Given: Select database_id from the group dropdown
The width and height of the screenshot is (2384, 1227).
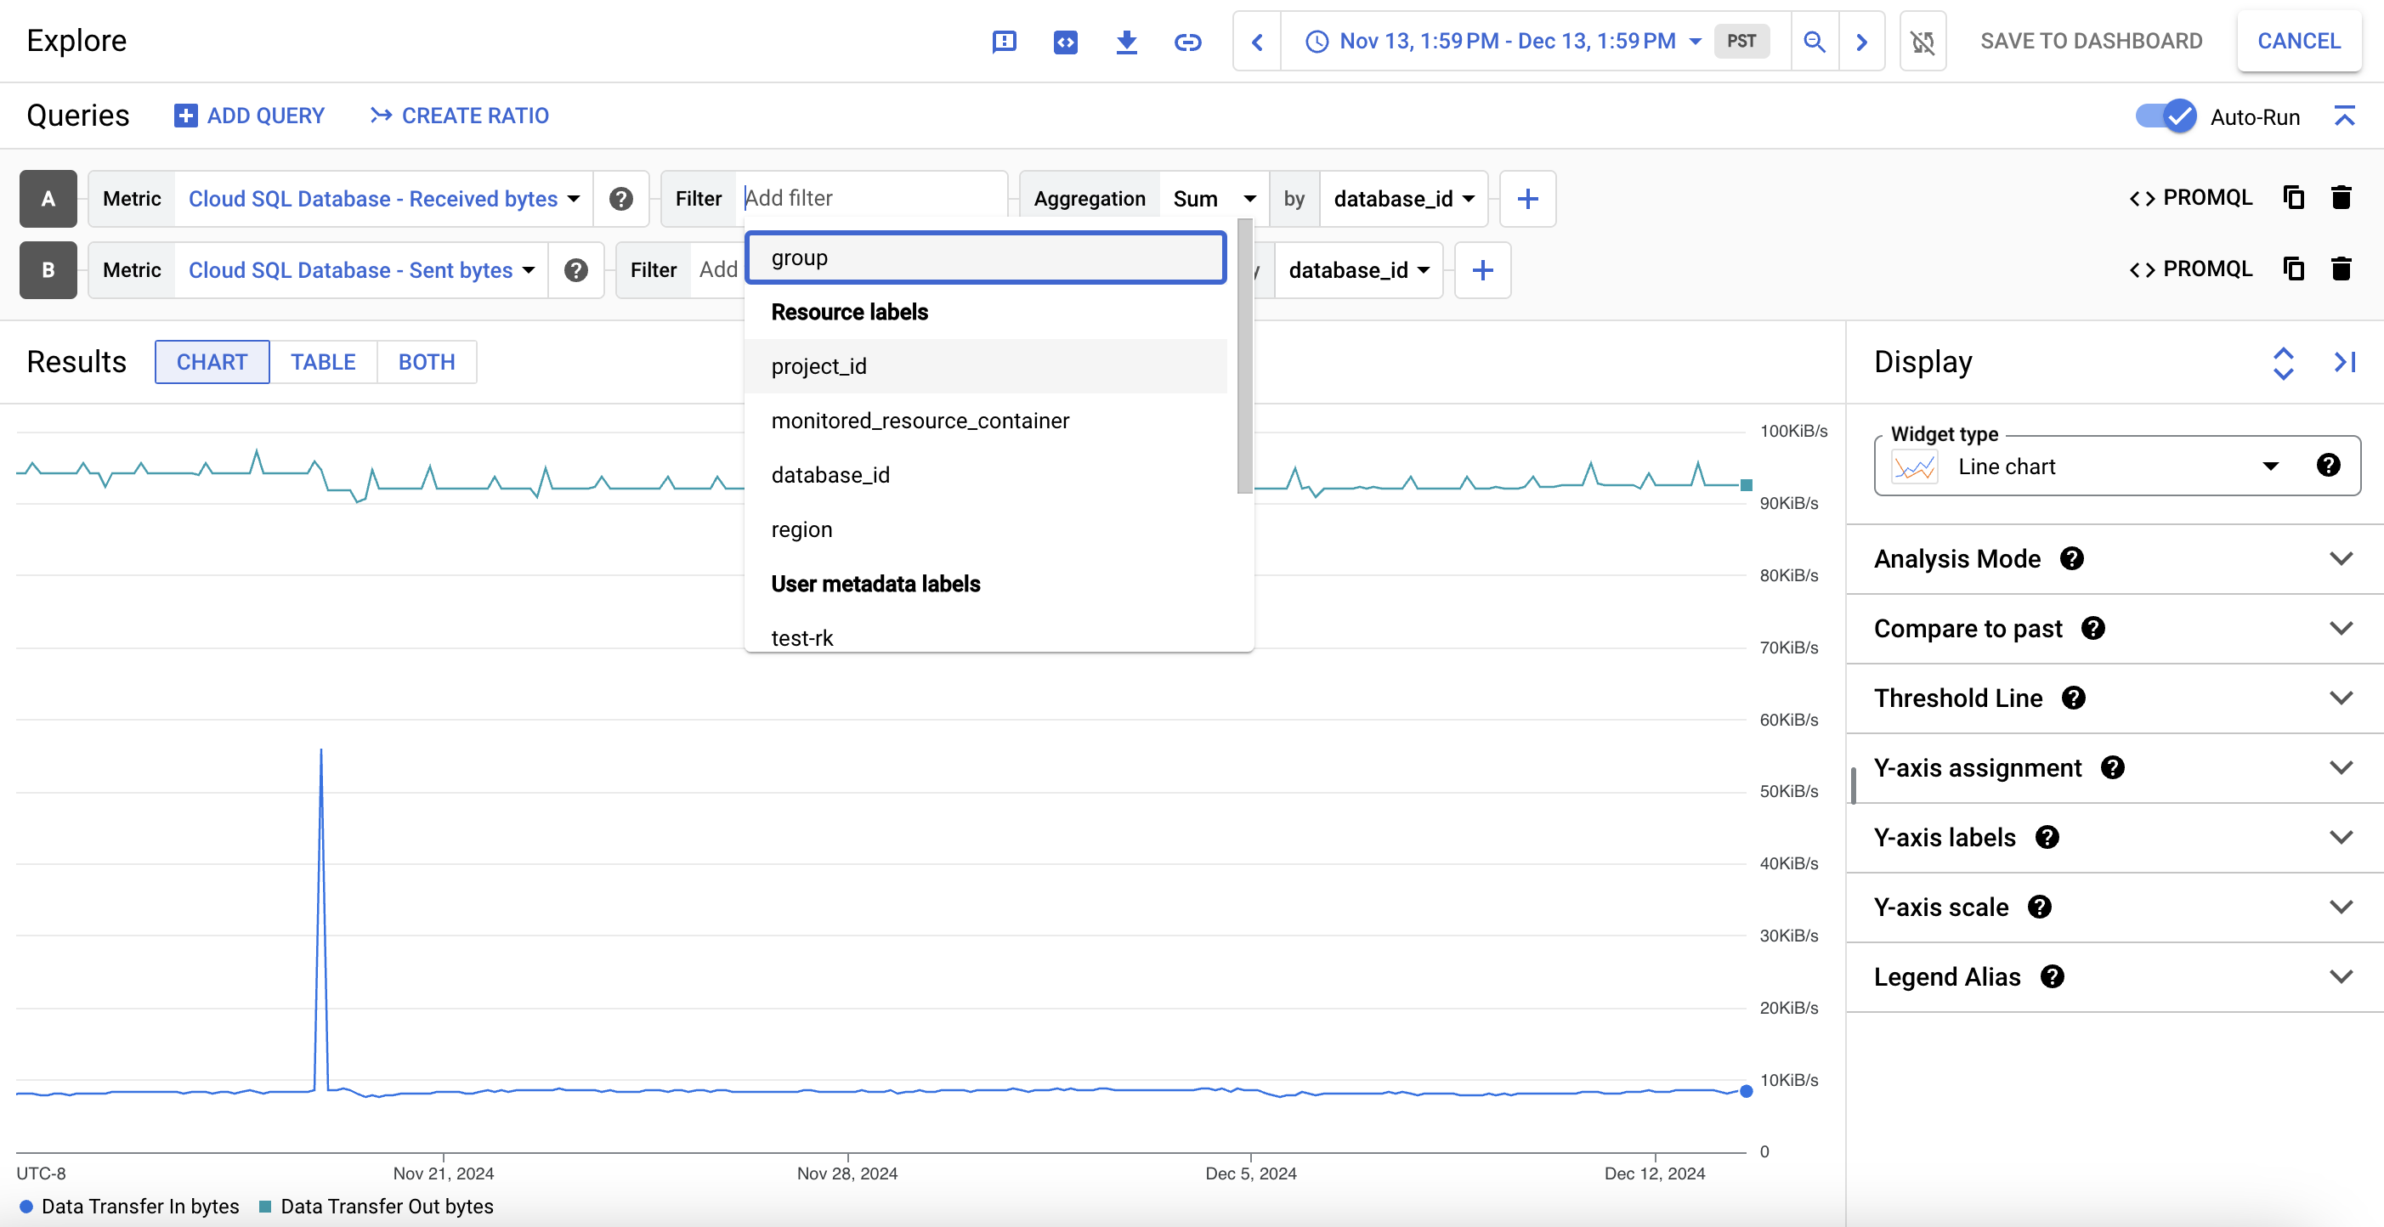Looking at the screenshot, I should [830, 474].
